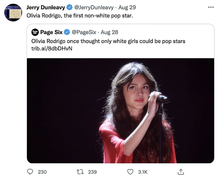Click the share upload icon
219x179 pixels.
[181, 172]
